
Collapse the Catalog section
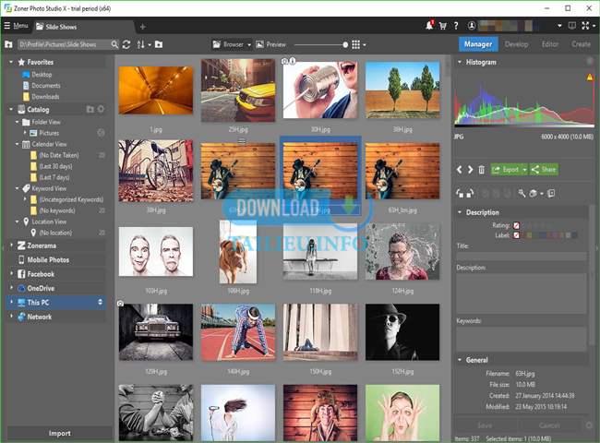click(x=11, y=110)
